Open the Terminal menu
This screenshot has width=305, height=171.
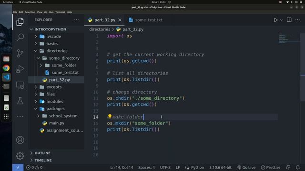(x=60, y=12)
